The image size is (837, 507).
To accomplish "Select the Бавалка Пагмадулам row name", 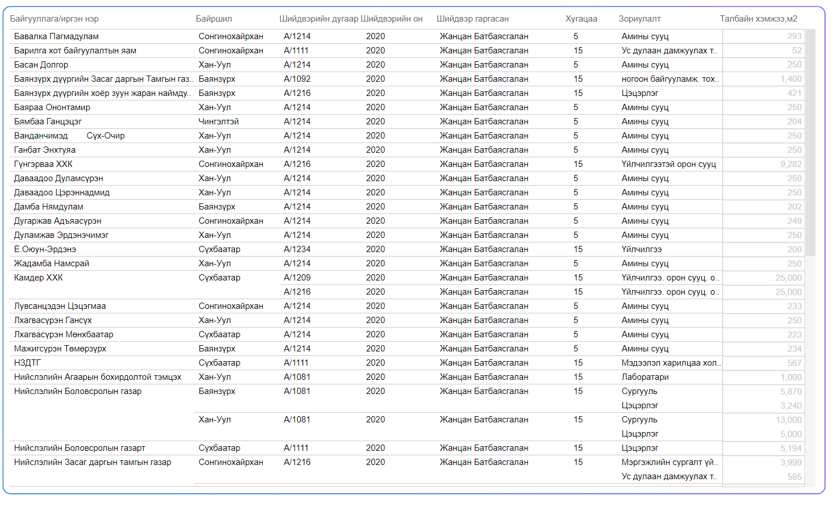I will tap(56, 36).
